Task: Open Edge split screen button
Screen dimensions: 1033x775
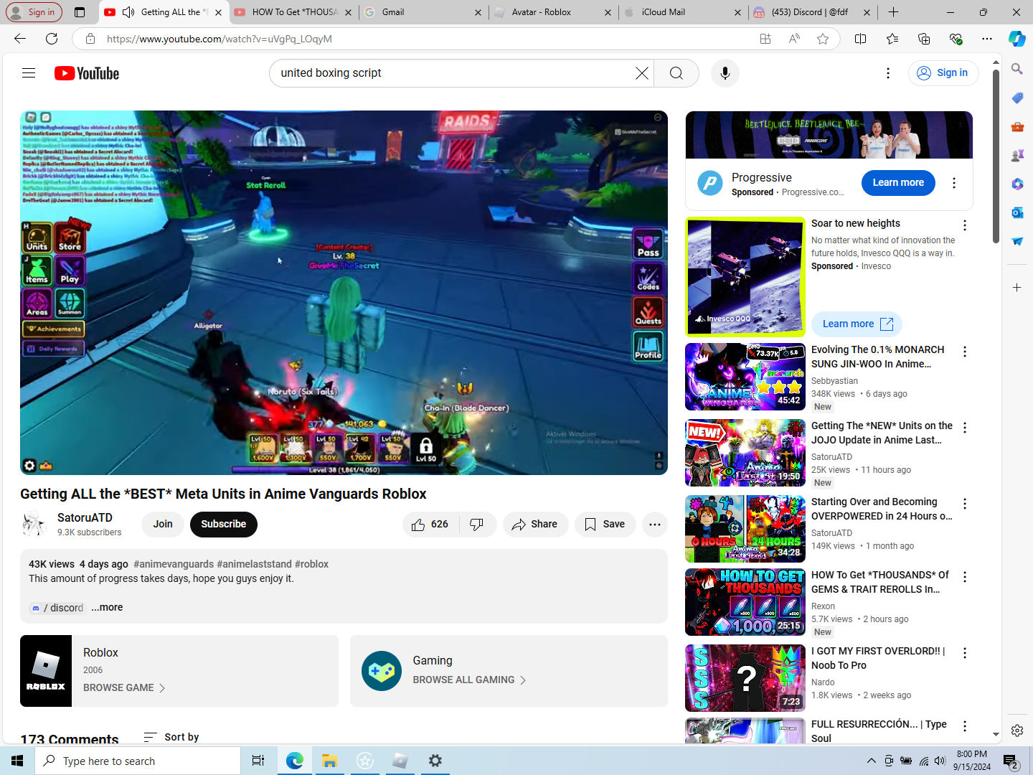Action: point(861,39)
